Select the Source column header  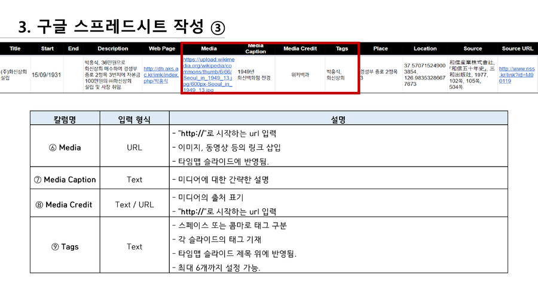[x=473, y=48]
